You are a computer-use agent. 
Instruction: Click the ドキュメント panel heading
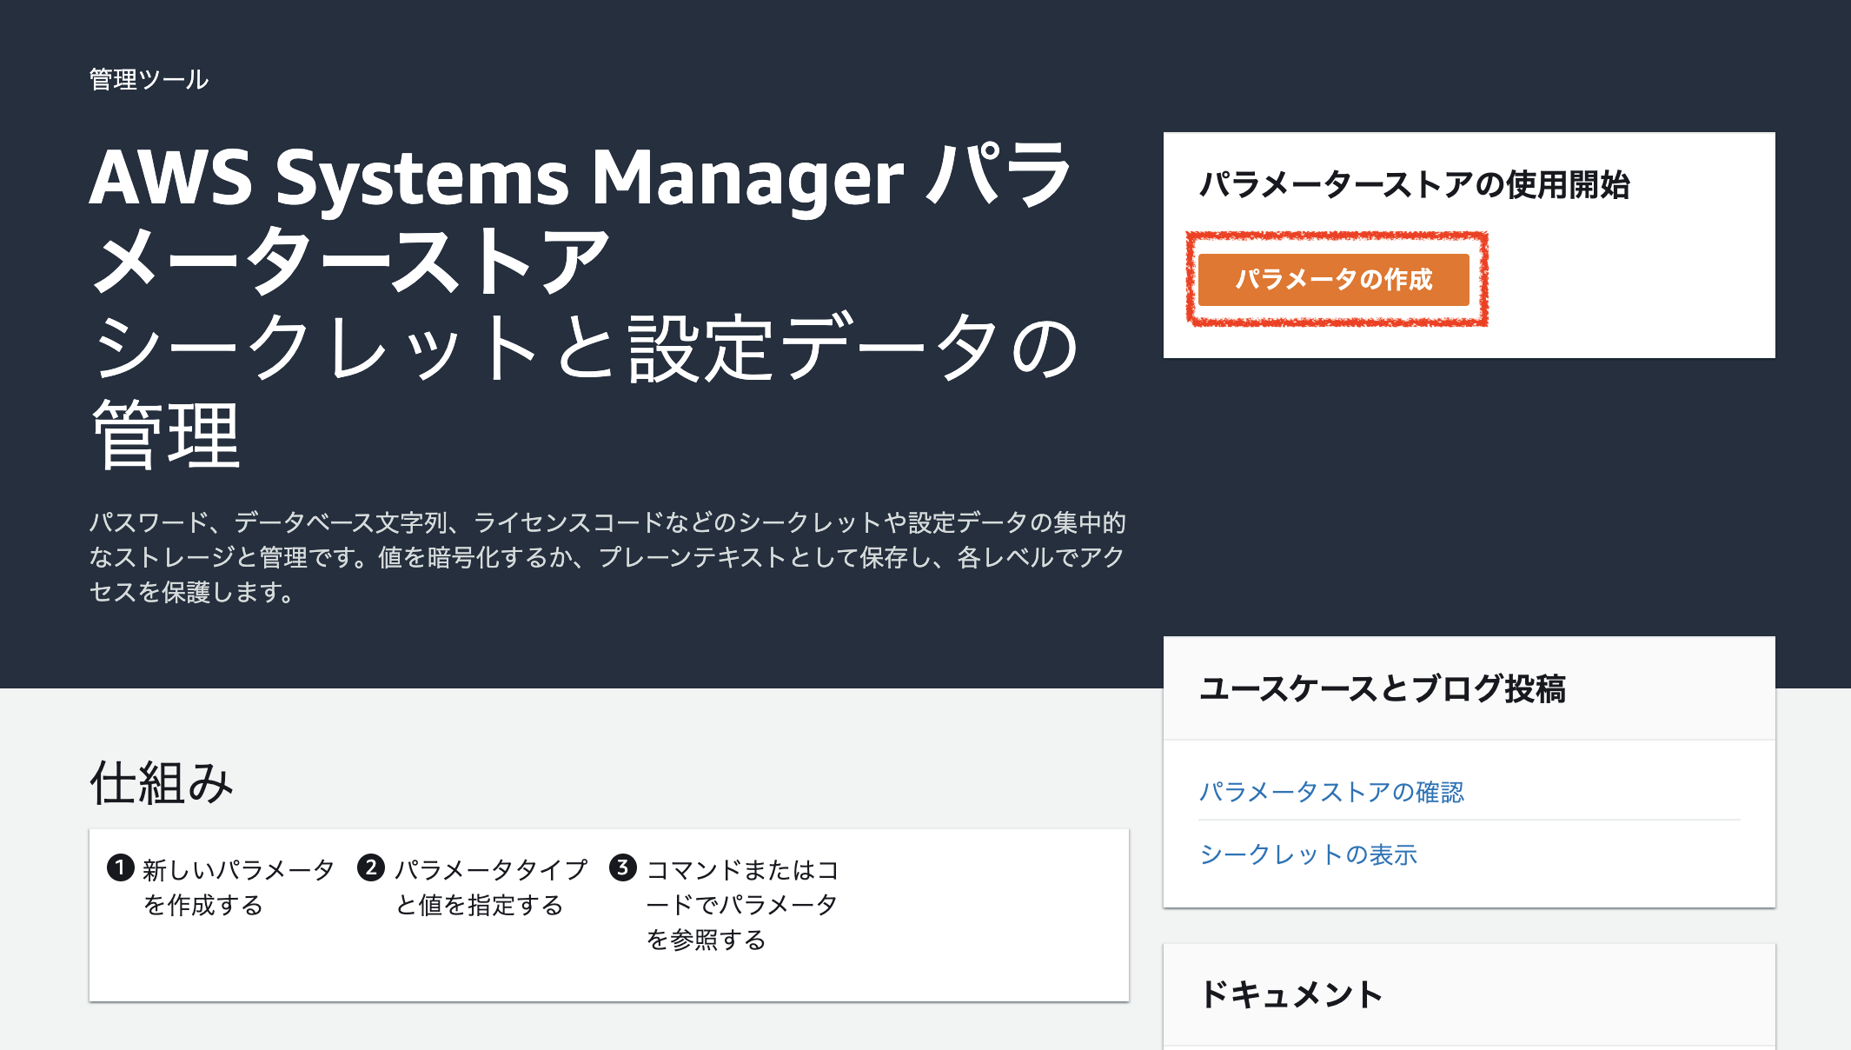1290,994
